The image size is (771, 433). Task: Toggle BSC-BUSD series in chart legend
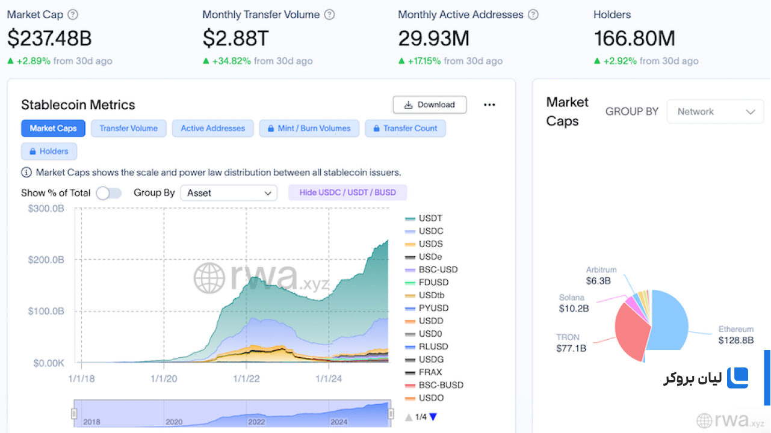pyautogui.click(x=434, y=385)
